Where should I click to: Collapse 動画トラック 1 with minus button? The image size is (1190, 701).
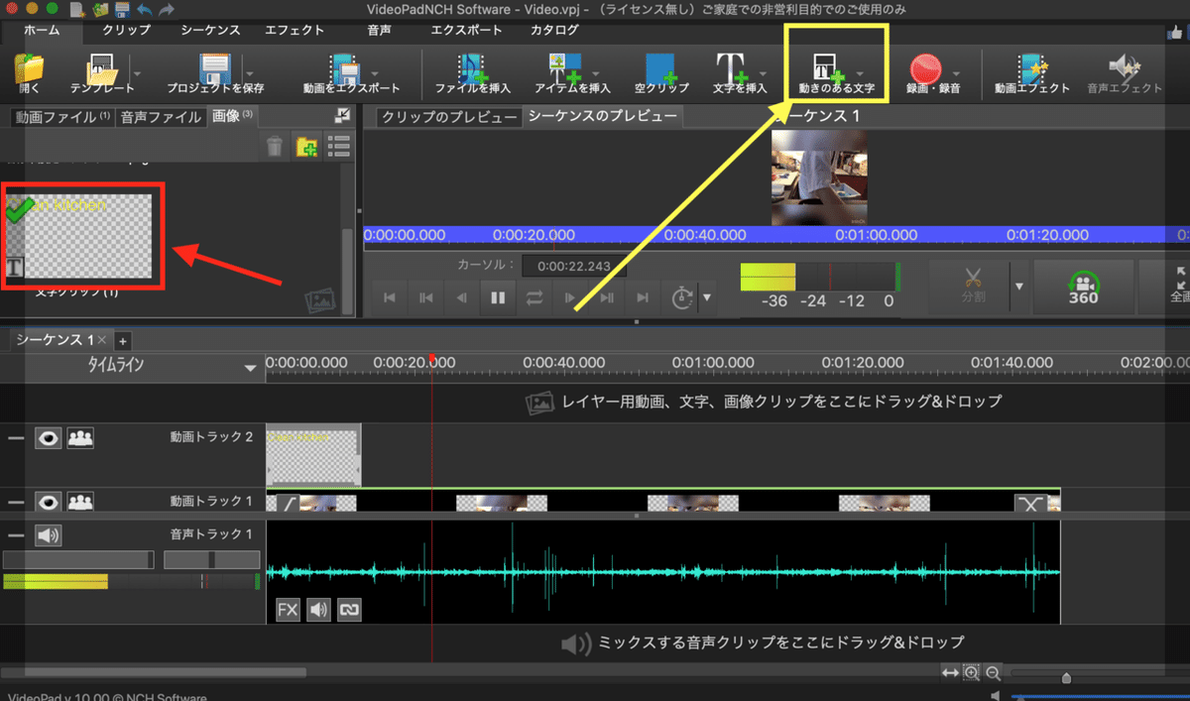[15, 503]
